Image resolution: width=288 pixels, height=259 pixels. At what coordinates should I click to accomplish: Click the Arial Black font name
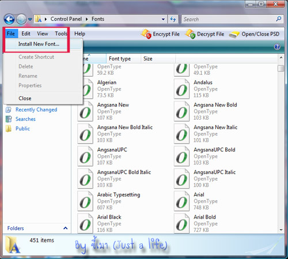pyautogui.click(x=109, y=217)
